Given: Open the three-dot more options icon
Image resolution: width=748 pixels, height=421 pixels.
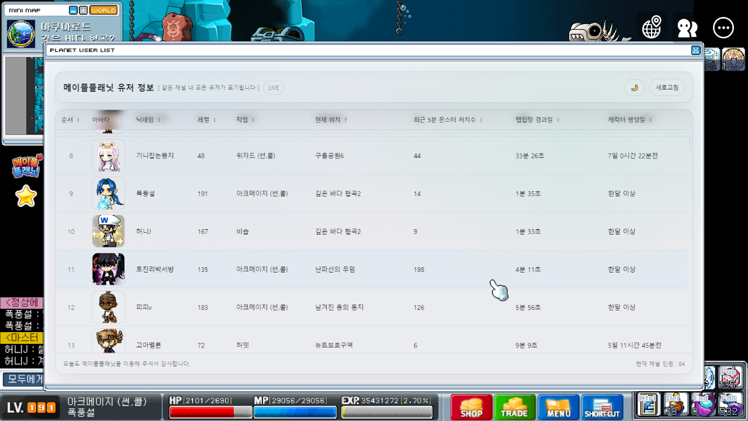Looking at the screenshot, I should (x=723, y=27).
